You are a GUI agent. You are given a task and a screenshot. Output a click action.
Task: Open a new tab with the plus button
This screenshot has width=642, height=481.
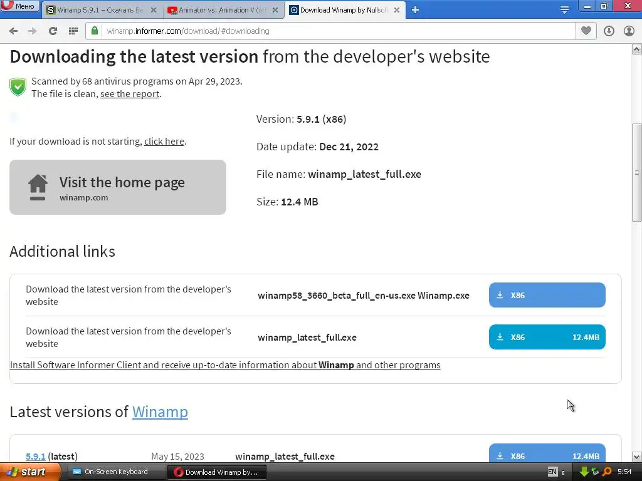click(415, 10)
